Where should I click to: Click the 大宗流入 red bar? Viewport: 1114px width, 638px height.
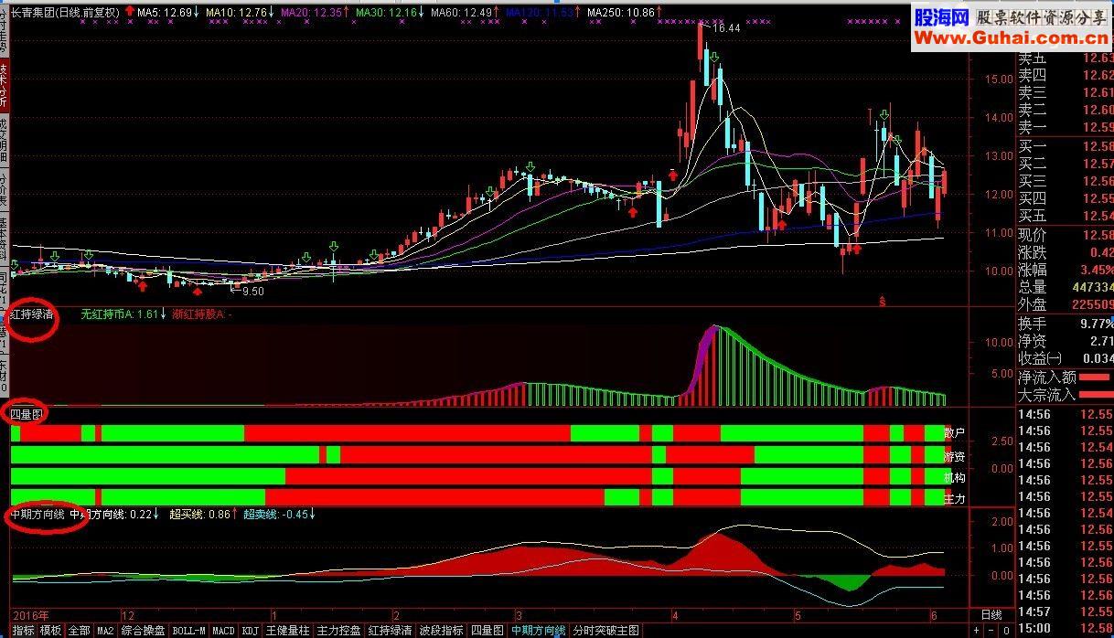(1097, 395)
